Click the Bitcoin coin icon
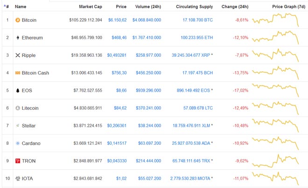This screenshot has height=188, width=308. coord(18,20)
